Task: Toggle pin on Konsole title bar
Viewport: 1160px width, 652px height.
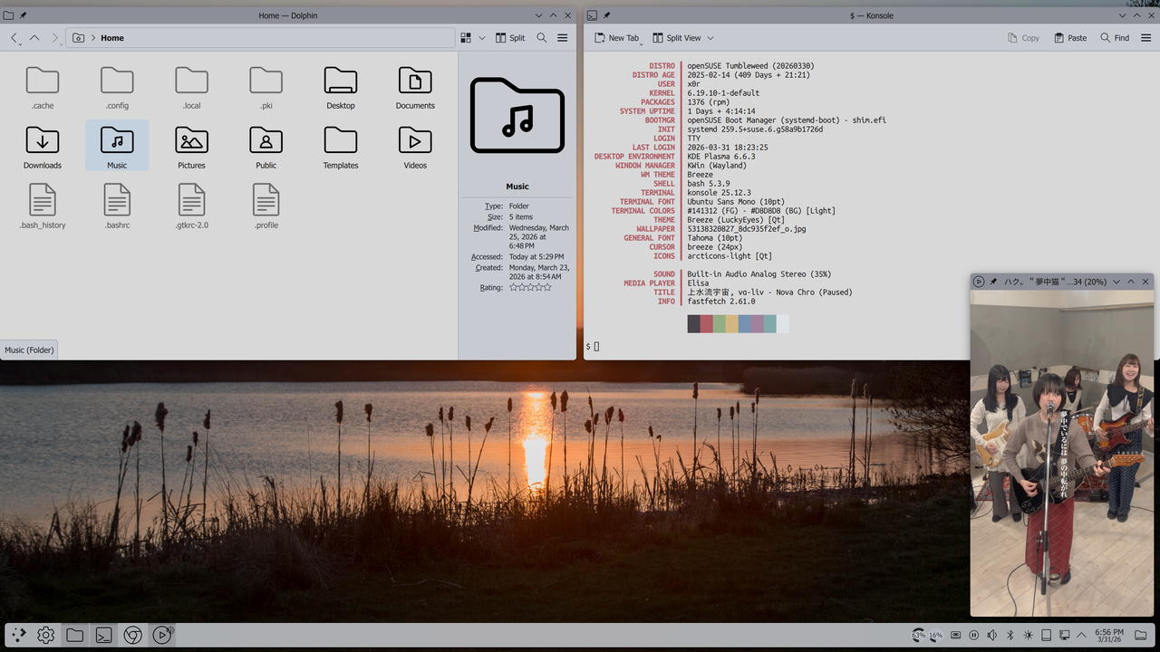Action: tap(606, 15)
